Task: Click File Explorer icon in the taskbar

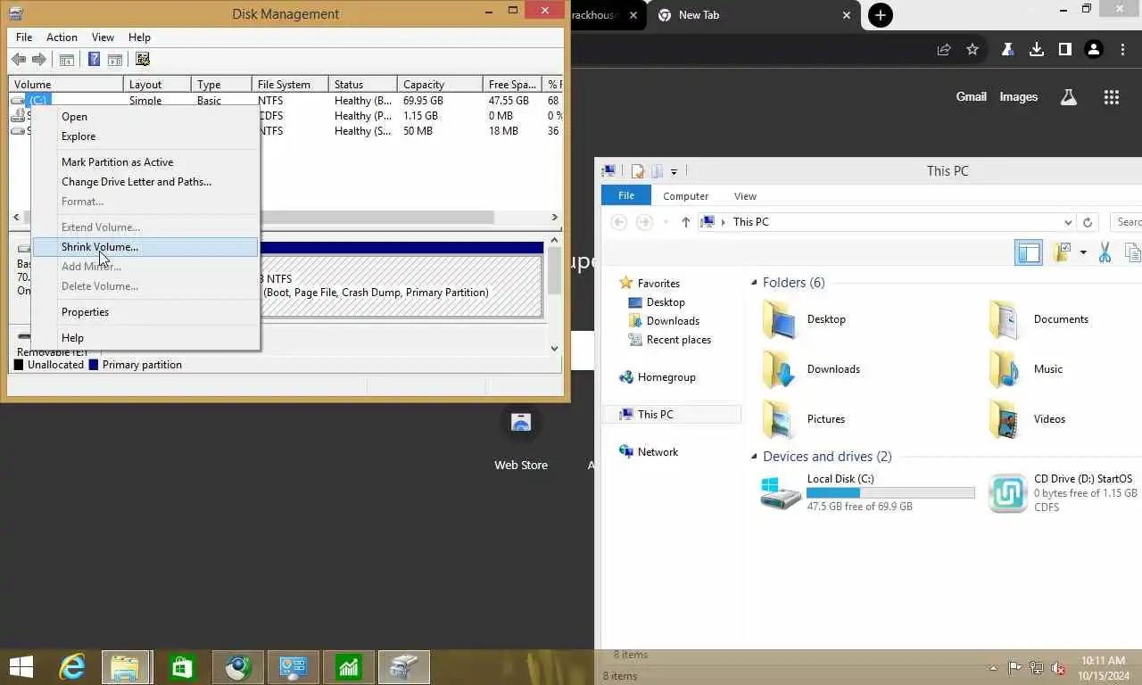Action: click(126, 667)
